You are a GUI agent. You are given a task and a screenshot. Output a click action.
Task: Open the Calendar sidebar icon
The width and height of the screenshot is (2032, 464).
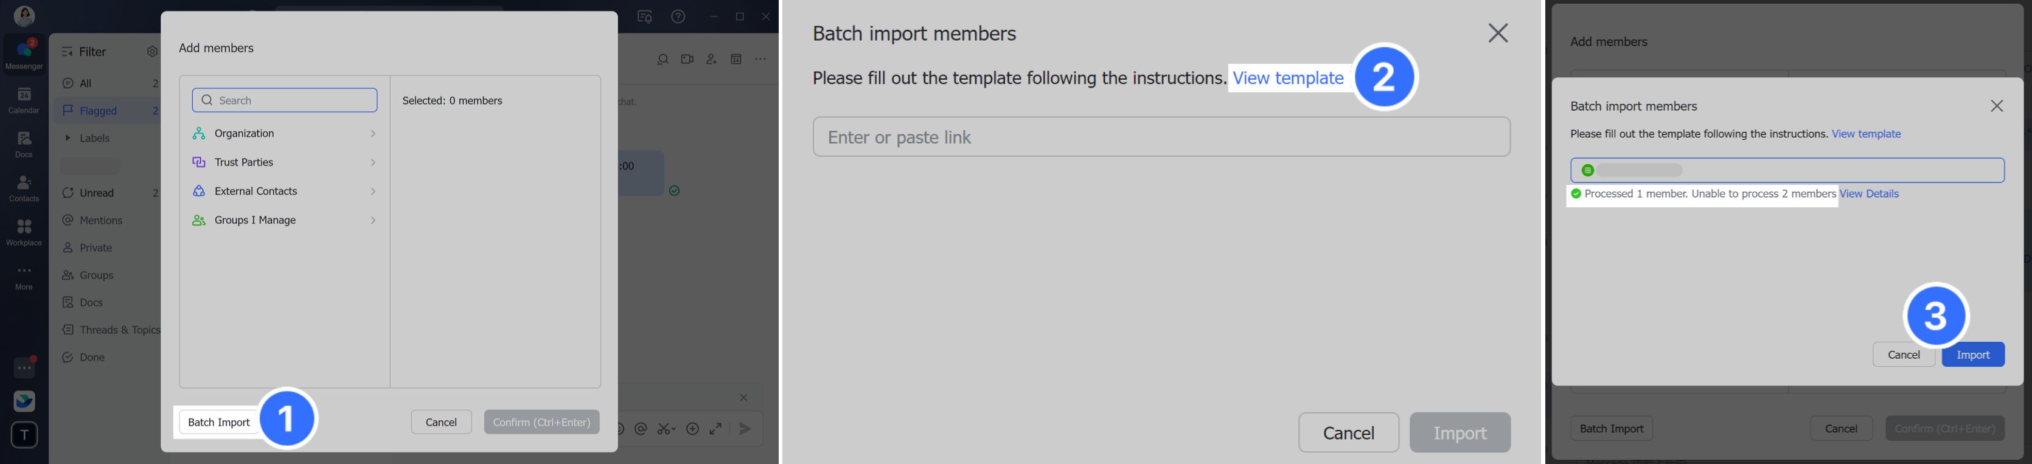(24, 100)
